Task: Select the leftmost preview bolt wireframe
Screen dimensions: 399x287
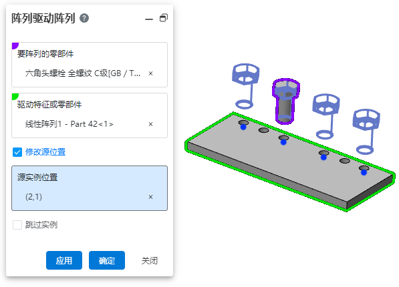Action: coord(245,86)
